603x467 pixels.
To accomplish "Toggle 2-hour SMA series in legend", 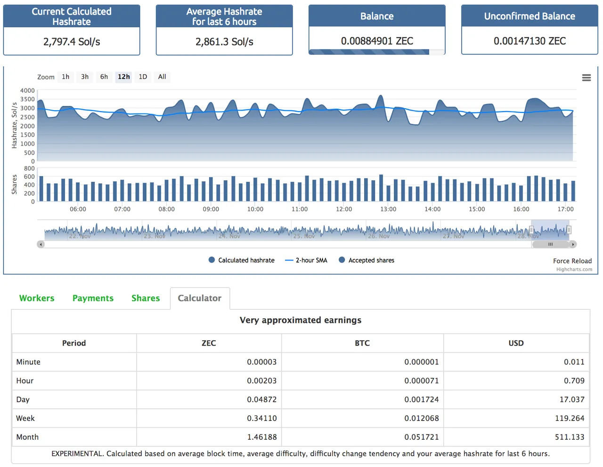I will point(306,260).
